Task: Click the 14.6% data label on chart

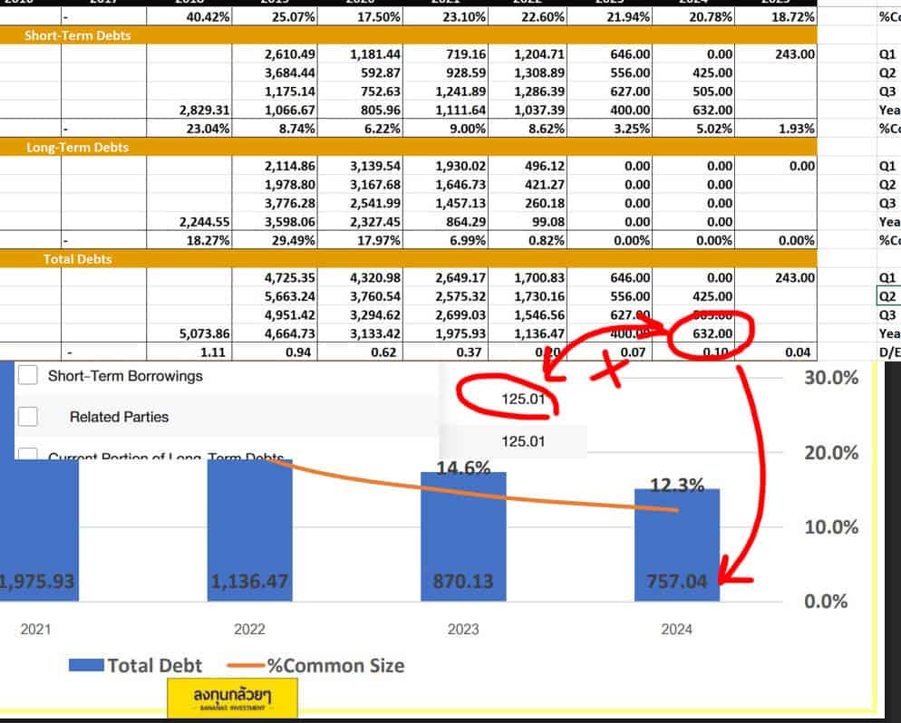Action: point(462,468)
